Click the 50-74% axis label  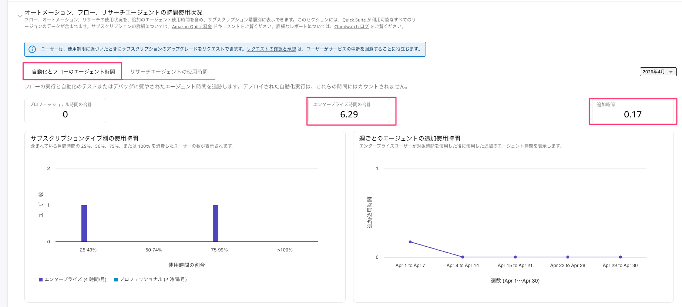(x=154, y=250)
